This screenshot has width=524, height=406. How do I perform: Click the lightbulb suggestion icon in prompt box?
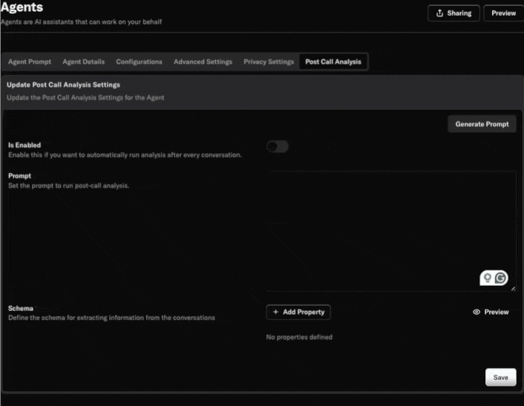pyautogui.click(x=487, y=278)
